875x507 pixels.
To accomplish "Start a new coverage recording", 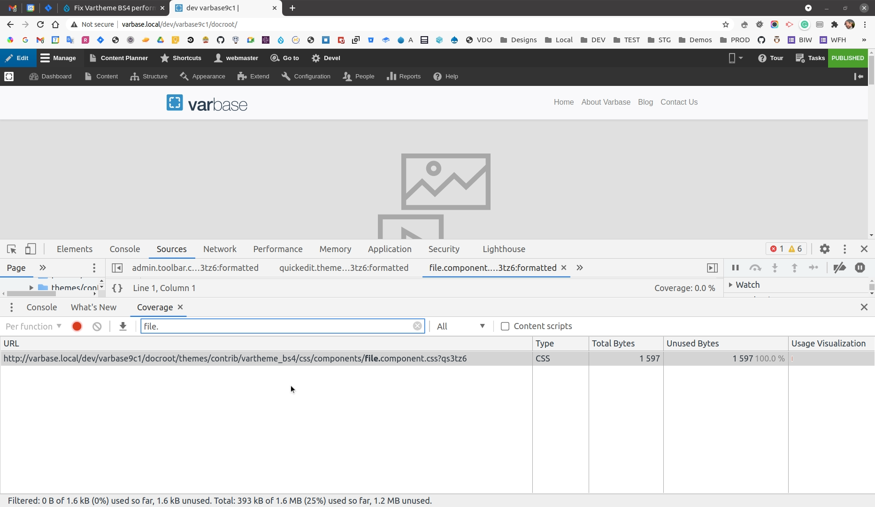I will click(77, 326).
